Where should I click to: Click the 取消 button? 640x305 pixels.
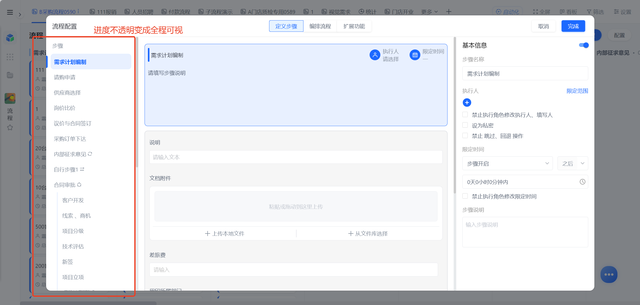543,26
